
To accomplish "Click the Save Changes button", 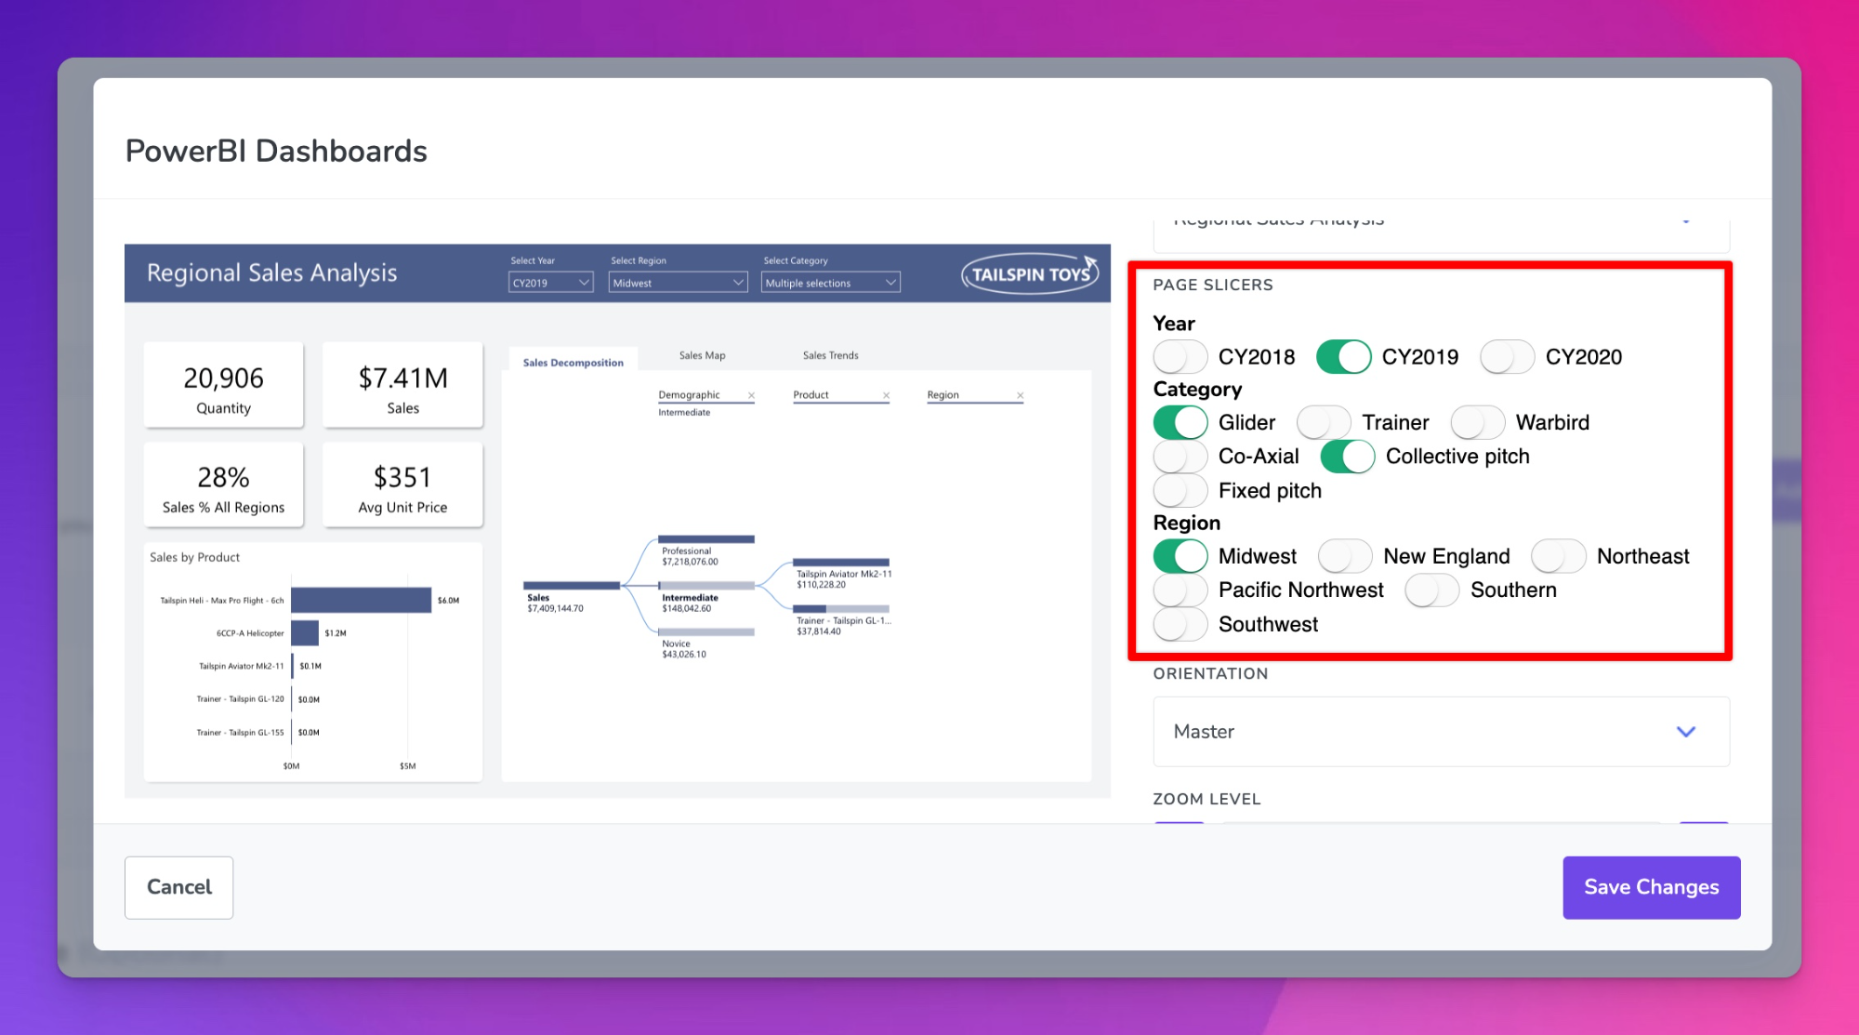I will click(1651, 887).
